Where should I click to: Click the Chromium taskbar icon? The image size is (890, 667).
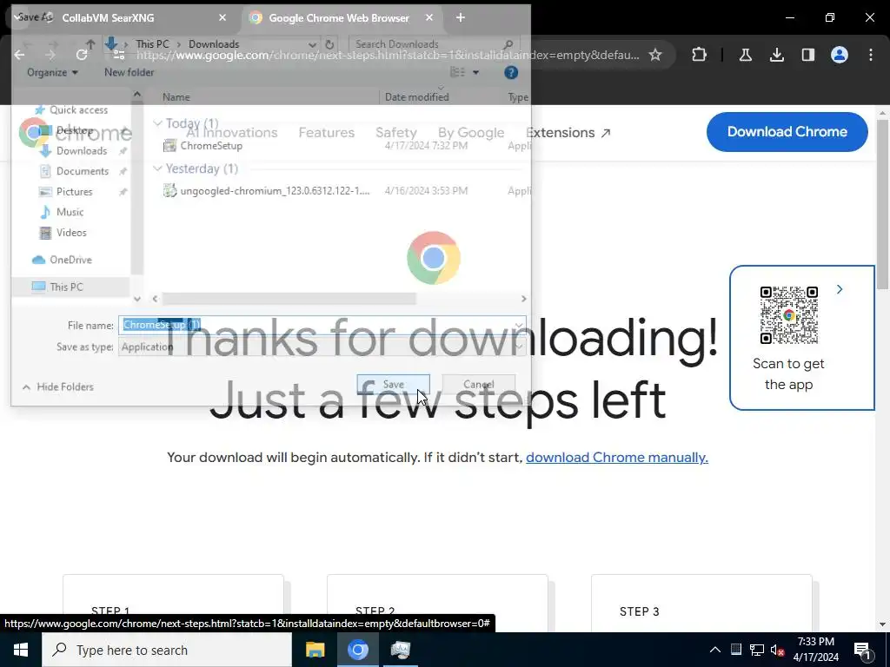tap(357, 650)
